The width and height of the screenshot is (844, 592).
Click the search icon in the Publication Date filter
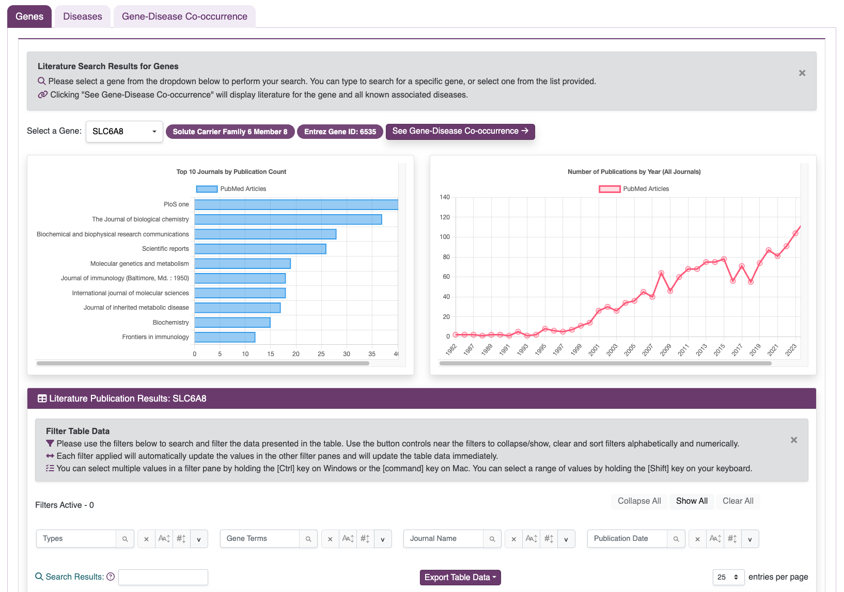(677, 538)
